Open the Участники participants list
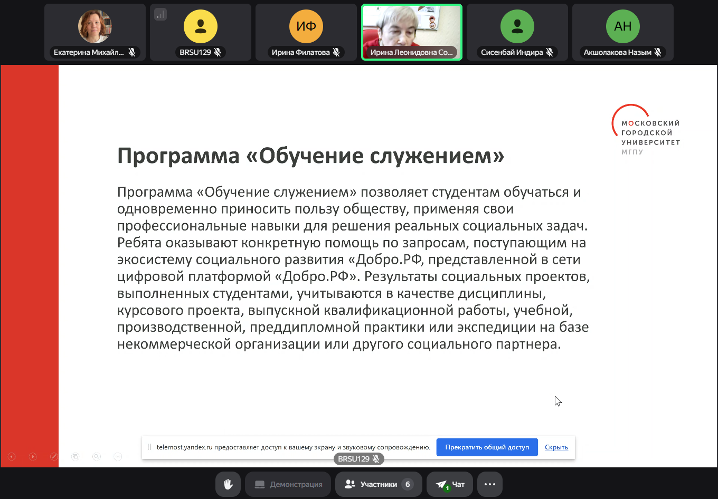Screen dimensions: 718x499 pos(379,484)
